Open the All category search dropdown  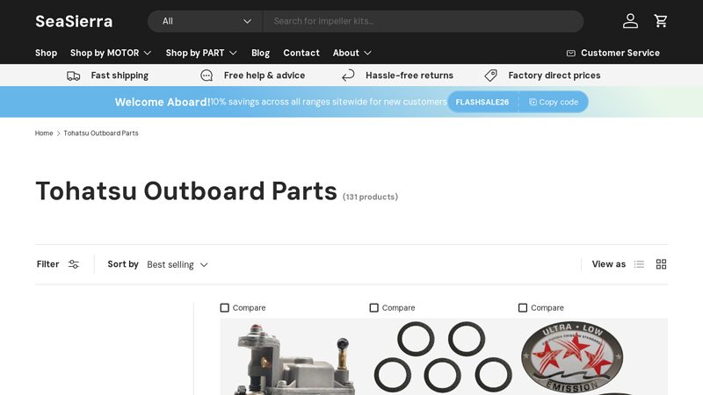(x=206, y=21)
